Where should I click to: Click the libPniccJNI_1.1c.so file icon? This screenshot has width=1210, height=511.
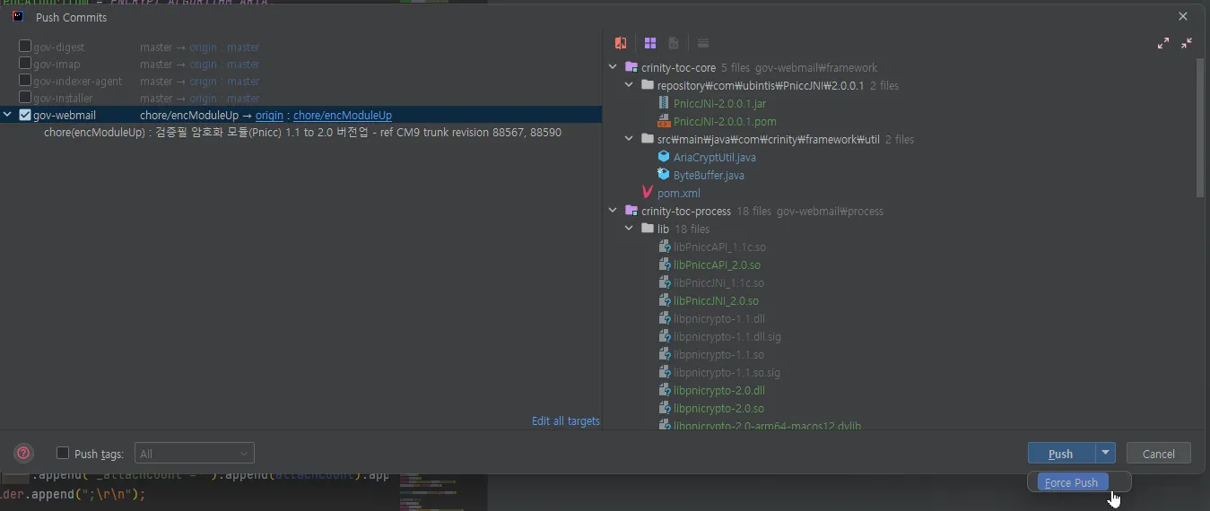(664, 282)
